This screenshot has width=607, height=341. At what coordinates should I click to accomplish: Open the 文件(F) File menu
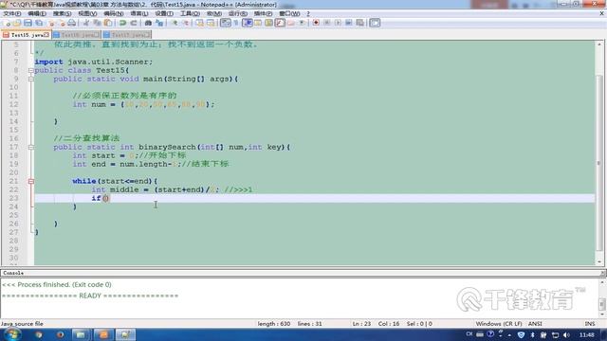12,13
